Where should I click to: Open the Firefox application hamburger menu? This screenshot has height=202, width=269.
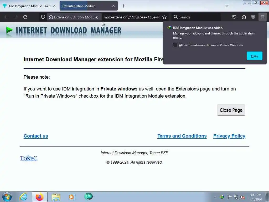click(x=263, y=17)
